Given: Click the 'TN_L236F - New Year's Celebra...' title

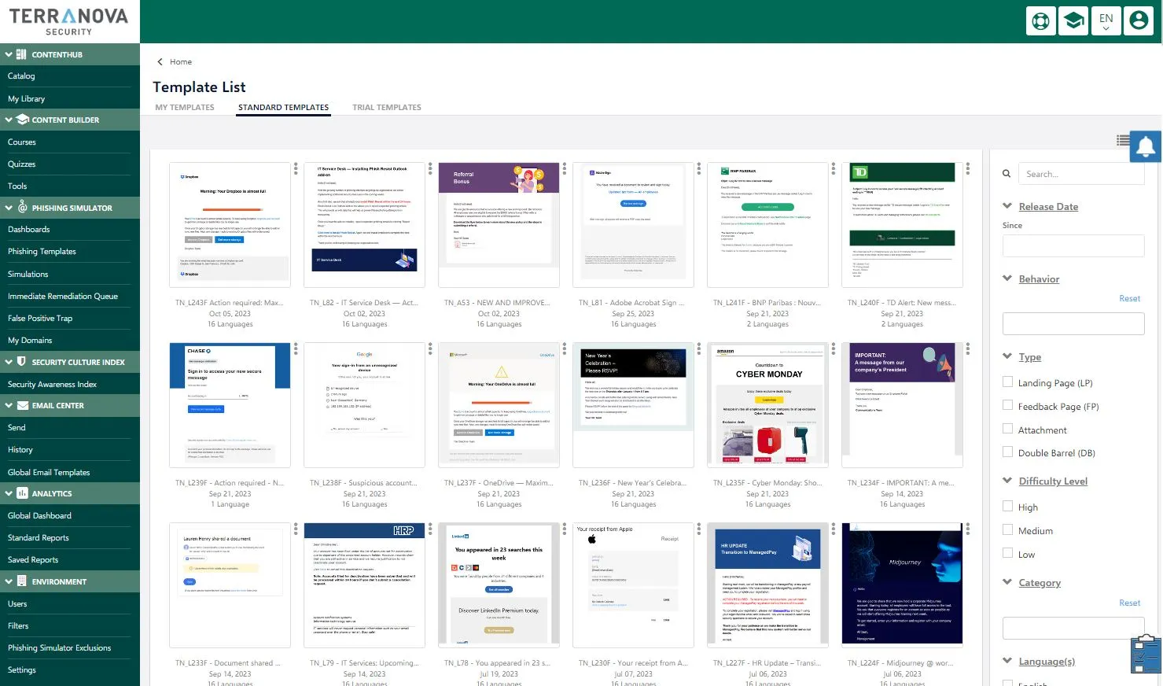Looking at the screenshot, I should click(x=633, y=483).
